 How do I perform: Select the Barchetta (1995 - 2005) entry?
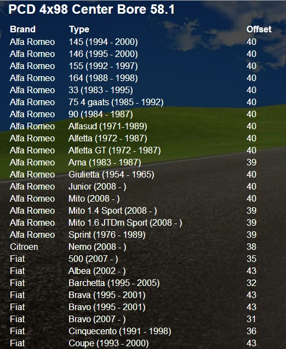tap(114, 283)
